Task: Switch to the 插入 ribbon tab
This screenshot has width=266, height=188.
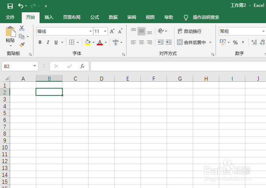Action: coord(49,17)
